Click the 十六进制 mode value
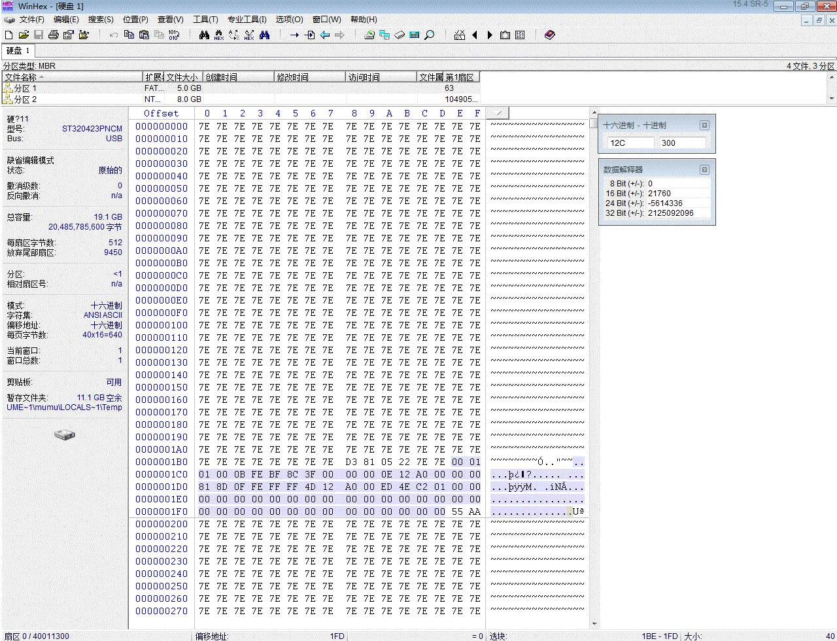 coord(106,305)
